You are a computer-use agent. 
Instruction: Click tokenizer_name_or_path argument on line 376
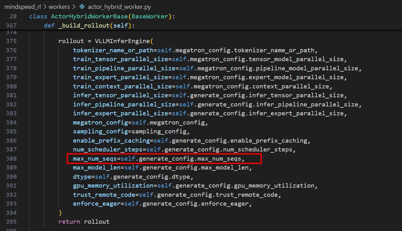click(113, 50)
